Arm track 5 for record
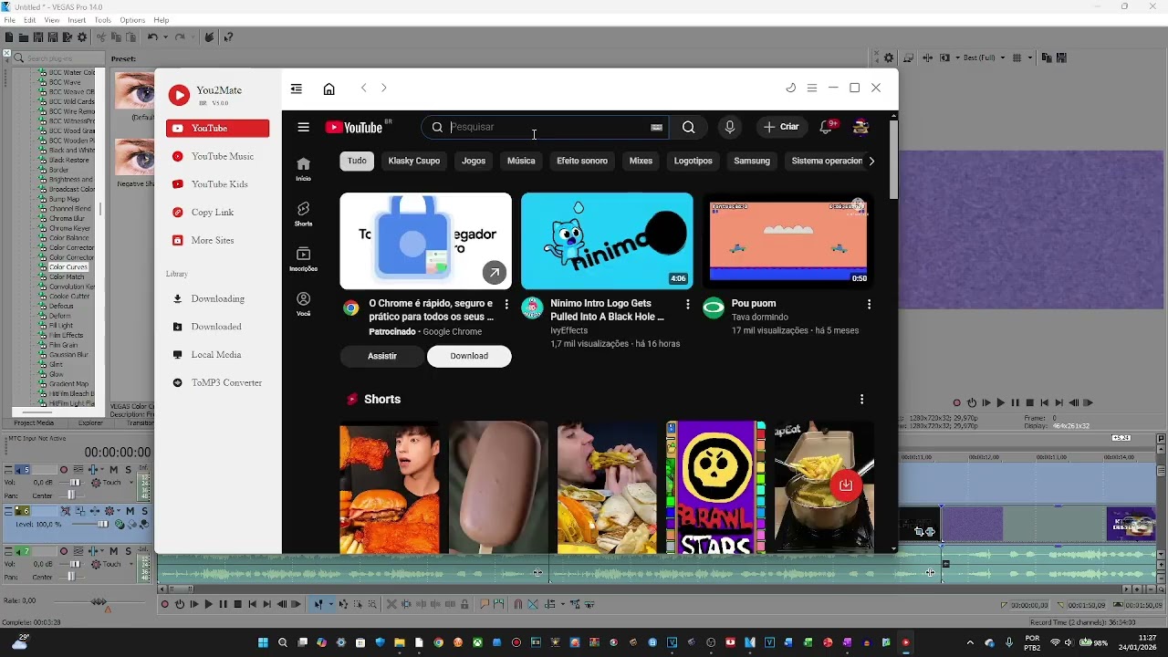Viewport: 1168px width, 657px height. click(64, 470)
